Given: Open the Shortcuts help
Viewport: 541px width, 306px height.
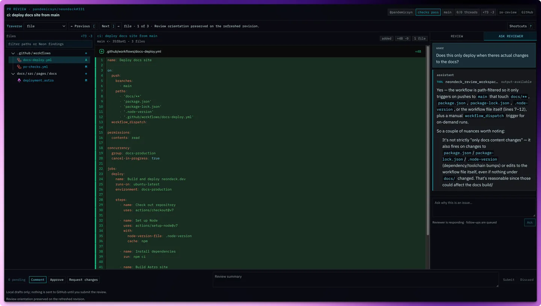Looking at the screenshot, I should (x=521, y=26).
